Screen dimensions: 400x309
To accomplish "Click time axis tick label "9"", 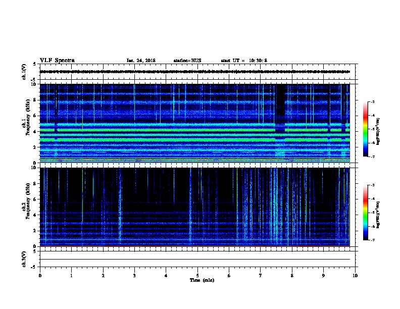I will pos(323,276).
